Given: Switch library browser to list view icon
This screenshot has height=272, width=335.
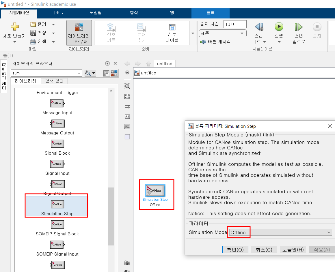Looking at the screenshot, I should tap(106, 73).
